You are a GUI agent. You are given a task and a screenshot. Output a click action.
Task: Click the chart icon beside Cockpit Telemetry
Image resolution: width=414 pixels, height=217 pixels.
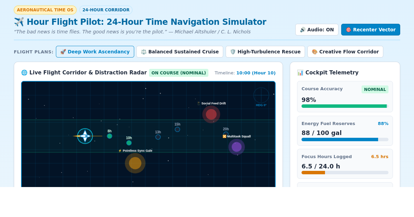(x=300, y=73)
